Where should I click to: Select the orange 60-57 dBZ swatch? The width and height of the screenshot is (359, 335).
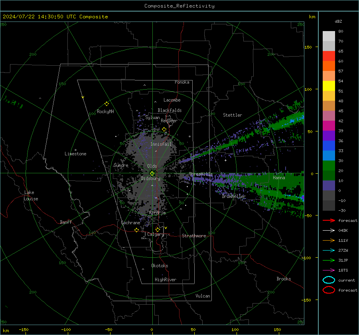pos(329,66)
